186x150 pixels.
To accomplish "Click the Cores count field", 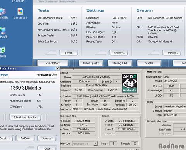I will point(113,143).
